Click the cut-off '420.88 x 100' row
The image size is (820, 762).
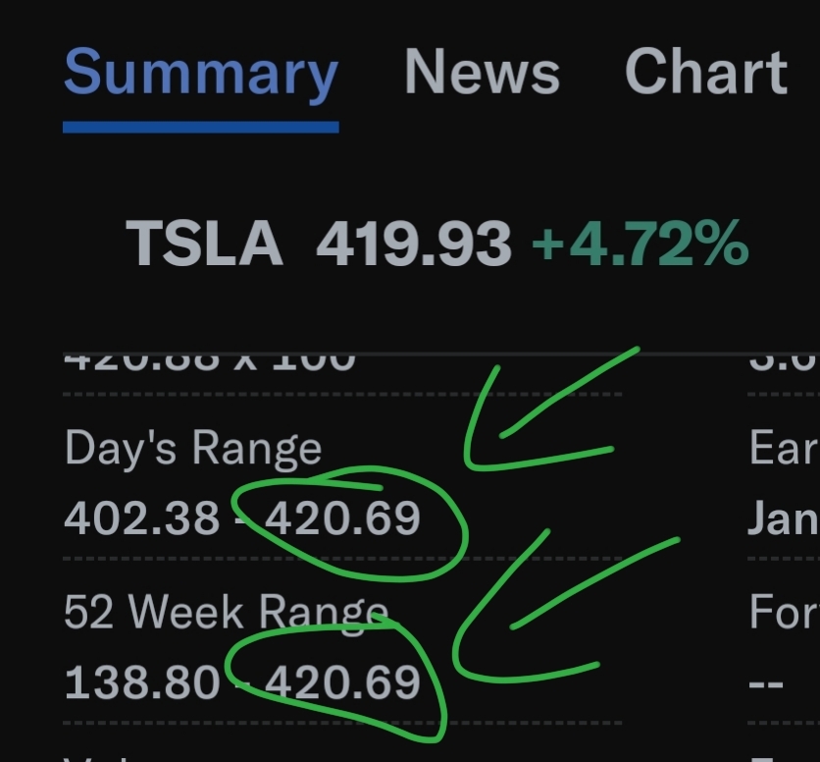(209, 360)
